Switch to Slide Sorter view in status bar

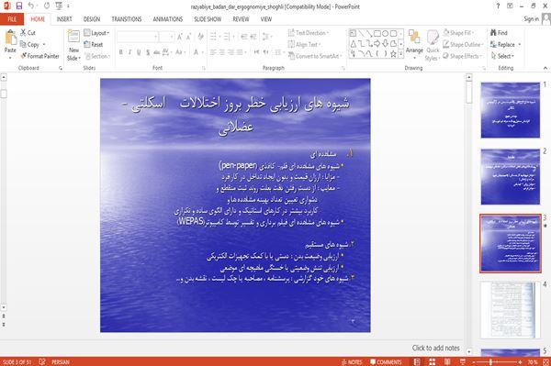pyautogui.click(x=432, y=361)
